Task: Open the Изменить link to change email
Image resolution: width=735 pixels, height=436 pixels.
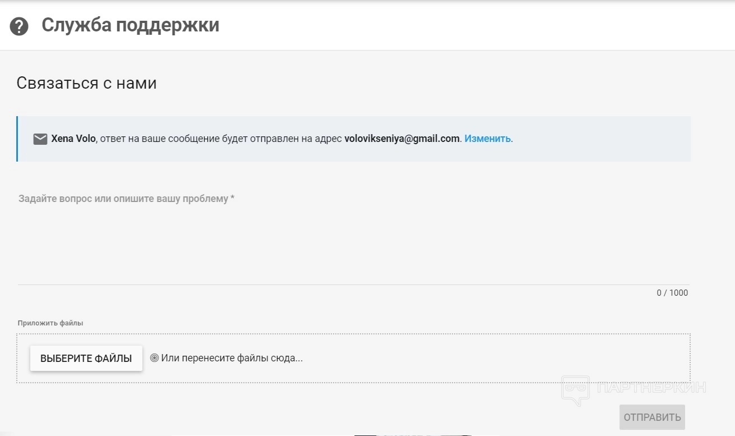Action: pyautogui.click(x=487, y=139)
